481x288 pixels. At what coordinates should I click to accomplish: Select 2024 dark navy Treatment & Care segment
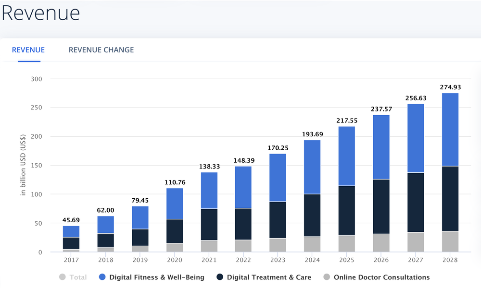pos(312,215)
